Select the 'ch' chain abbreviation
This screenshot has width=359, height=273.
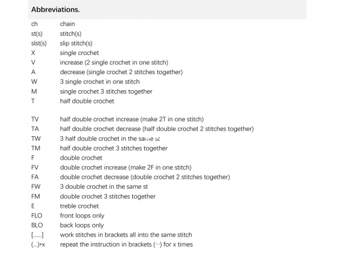click(34, 24)
